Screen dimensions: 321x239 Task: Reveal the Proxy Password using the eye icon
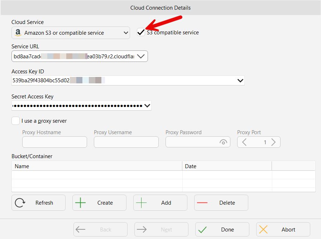[x=224, y=142]
